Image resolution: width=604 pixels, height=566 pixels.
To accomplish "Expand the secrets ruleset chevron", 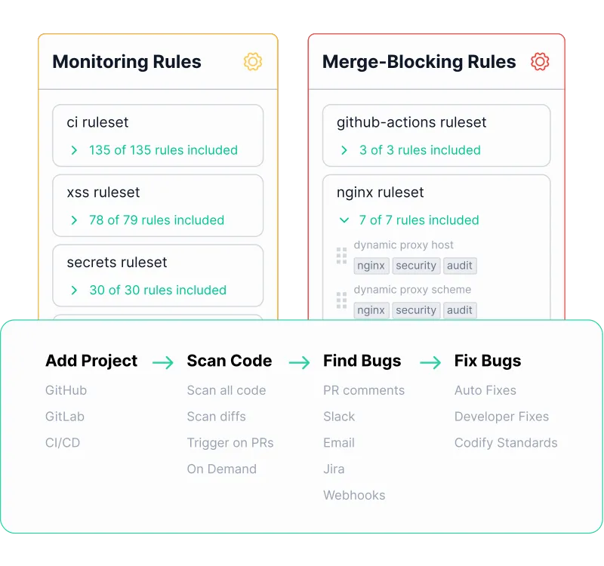I will (74, 291).
